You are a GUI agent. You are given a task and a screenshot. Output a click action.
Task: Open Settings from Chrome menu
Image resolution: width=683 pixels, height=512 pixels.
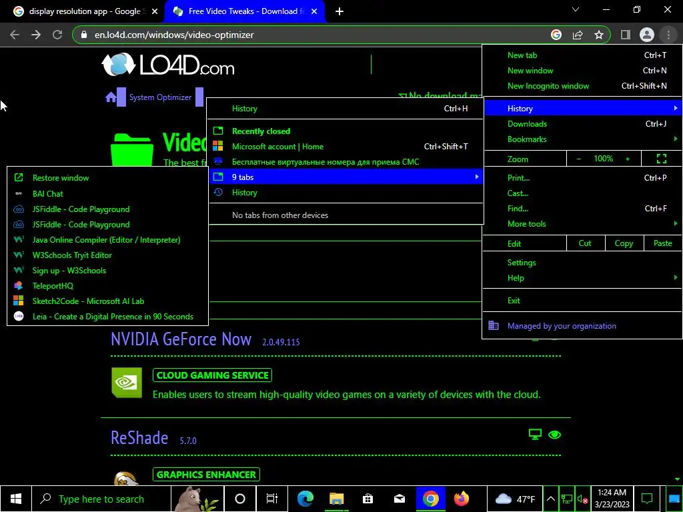tap(582, 263)
